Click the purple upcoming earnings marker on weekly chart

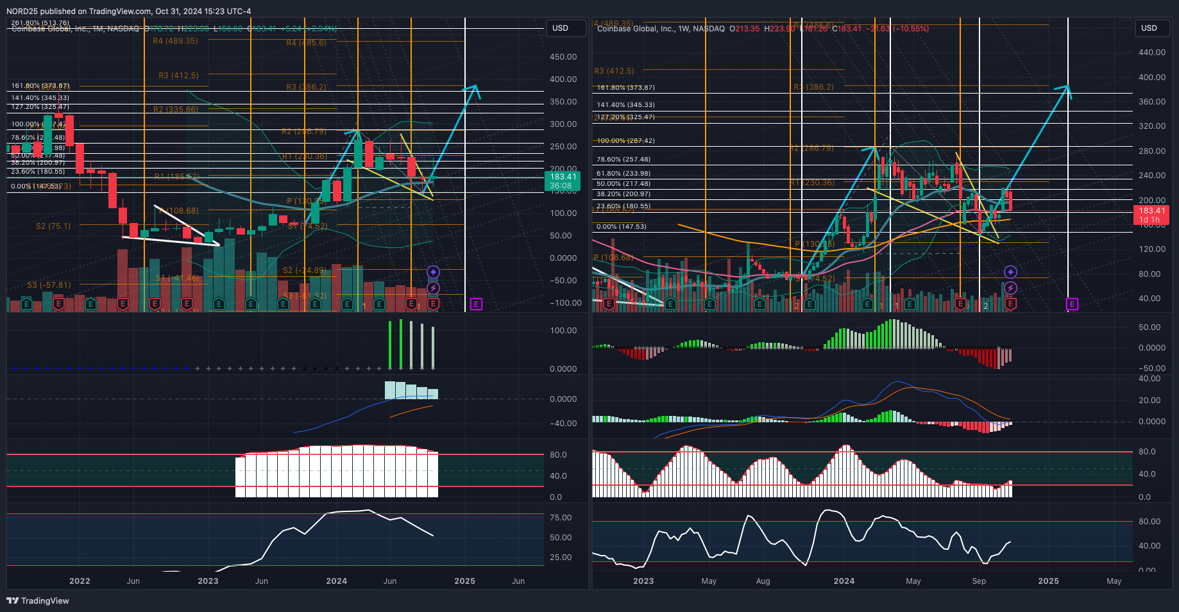(x=1072, y=304)
